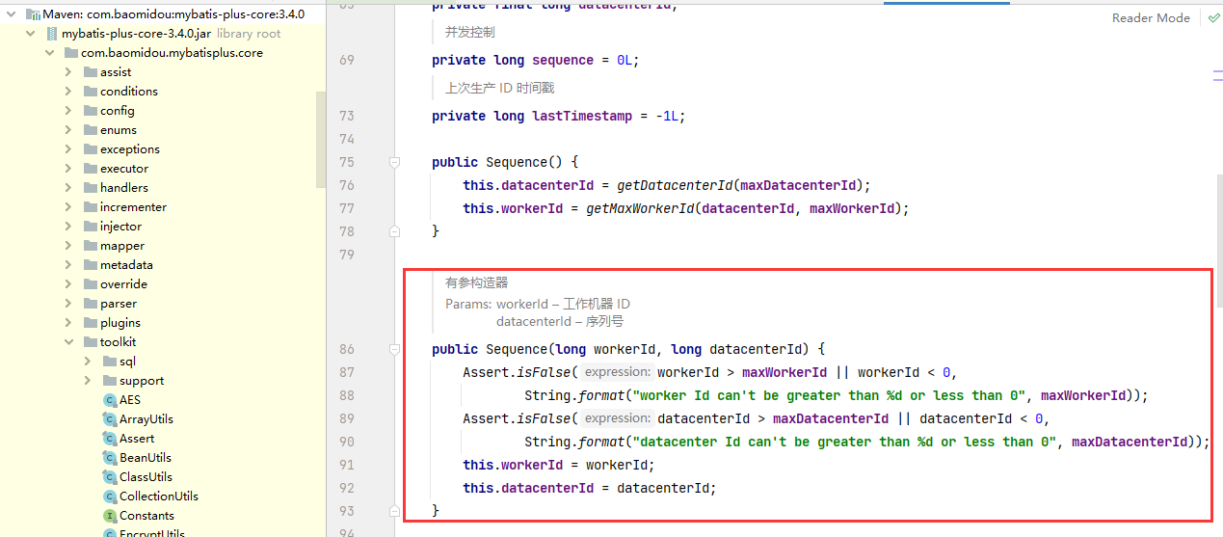Click the 并发控制 comment
This screenshot has width=1223, height=537.
click(469, 32)
